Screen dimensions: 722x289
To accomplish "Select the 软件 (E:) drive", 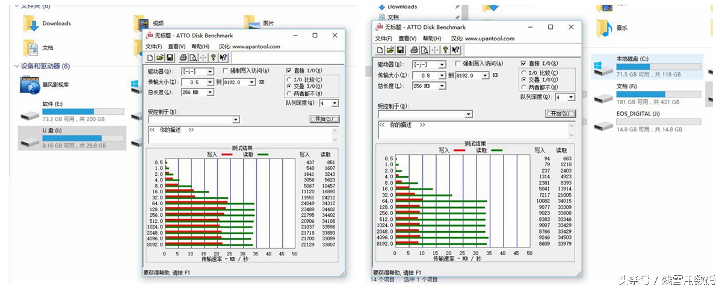I will (71, 112).
